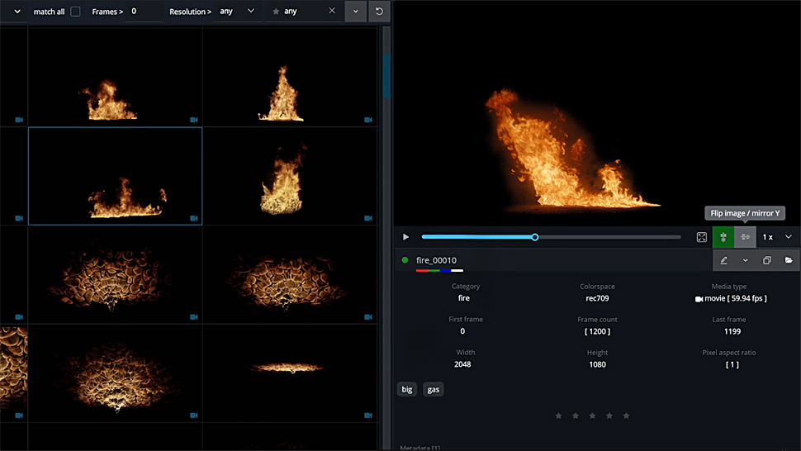Enable the match all checkbox

pyautogui.click(x=75, y=12)
